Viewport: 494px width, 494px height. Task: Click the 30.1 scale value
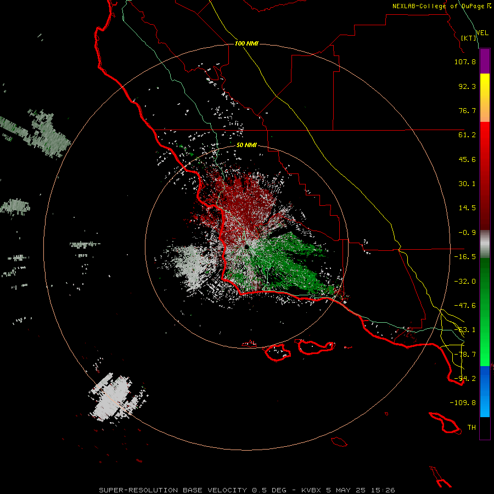click(467, 184)
